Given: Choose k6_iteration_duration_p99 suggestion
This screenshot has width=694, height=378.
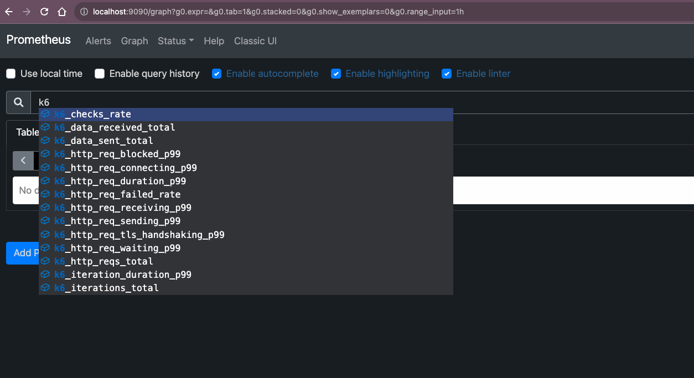Looking at the screenshot, I should tap(246, 275).
